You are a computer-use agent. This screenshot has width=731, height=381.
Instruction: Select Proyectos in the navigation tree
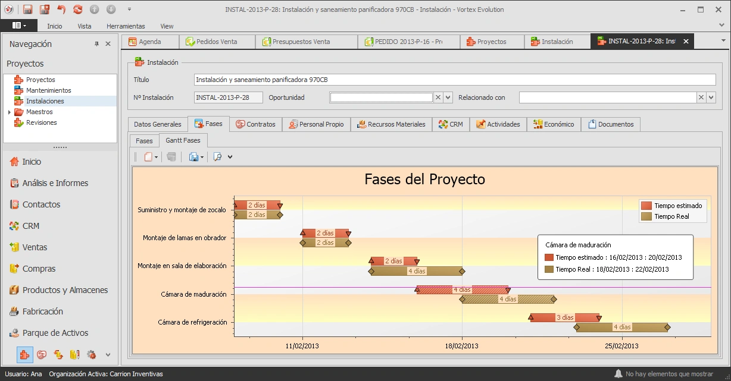(x=40, y=80)
